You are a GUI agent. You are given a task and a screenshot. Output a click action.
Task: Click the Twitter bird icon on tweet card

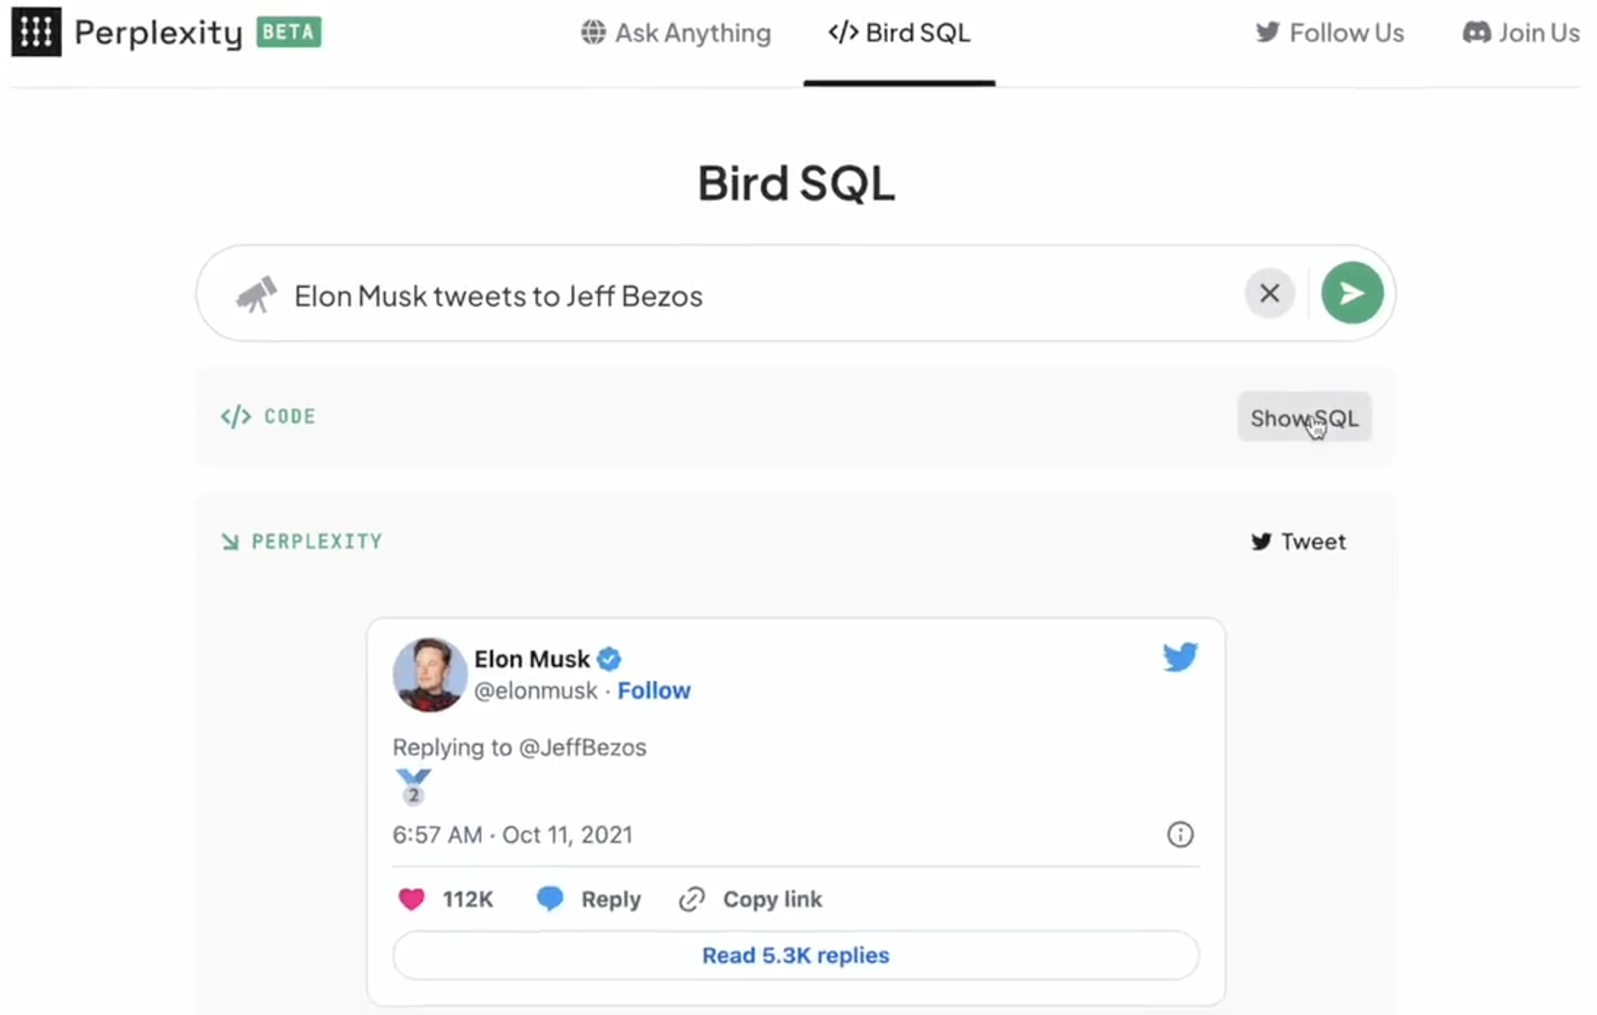[x=1179, y=656]
